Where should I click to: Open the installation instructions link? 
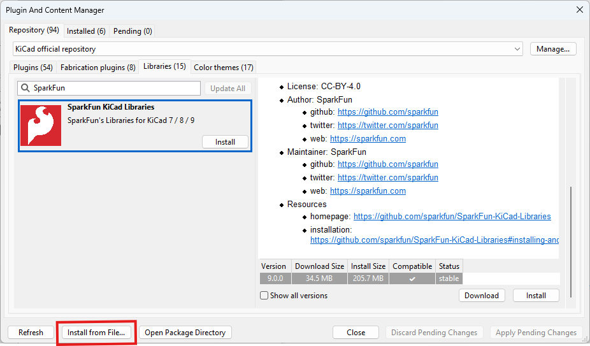click(x=435, y=240)
